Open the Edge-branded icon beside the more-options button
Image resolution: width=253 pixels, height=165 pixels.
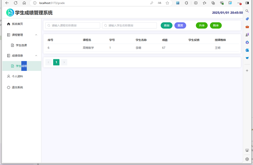click(230, 3)
